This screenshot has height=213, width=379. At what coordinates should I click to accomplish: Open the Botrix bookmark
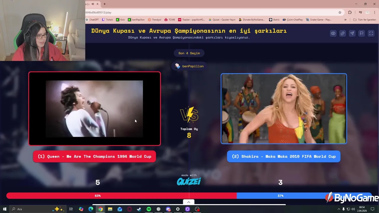tap(274, 20)
